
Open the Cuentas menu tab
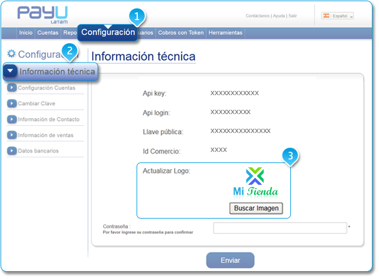[48, 33]
